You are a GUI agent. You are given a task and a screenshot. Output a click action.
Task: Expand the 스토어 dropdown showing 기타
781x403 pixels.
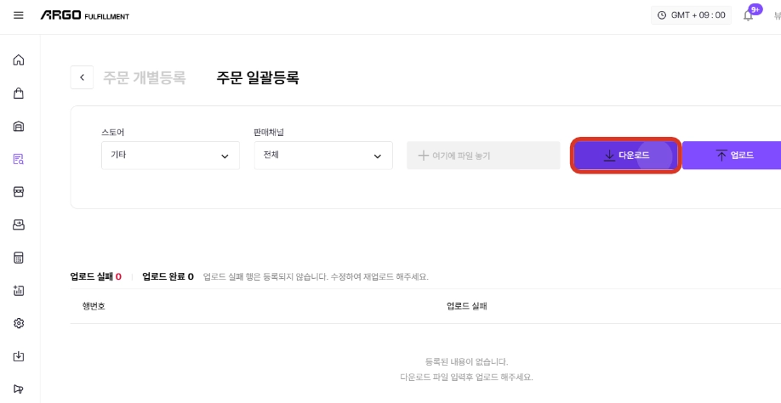click(170, 156)
